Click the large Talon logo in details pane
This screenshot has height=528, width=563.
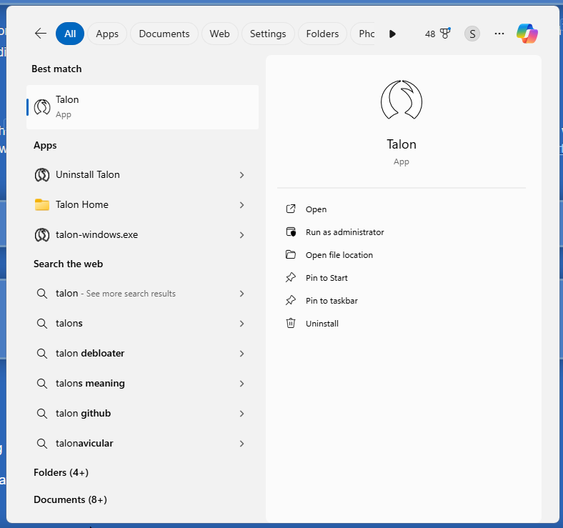click(402, 100)
